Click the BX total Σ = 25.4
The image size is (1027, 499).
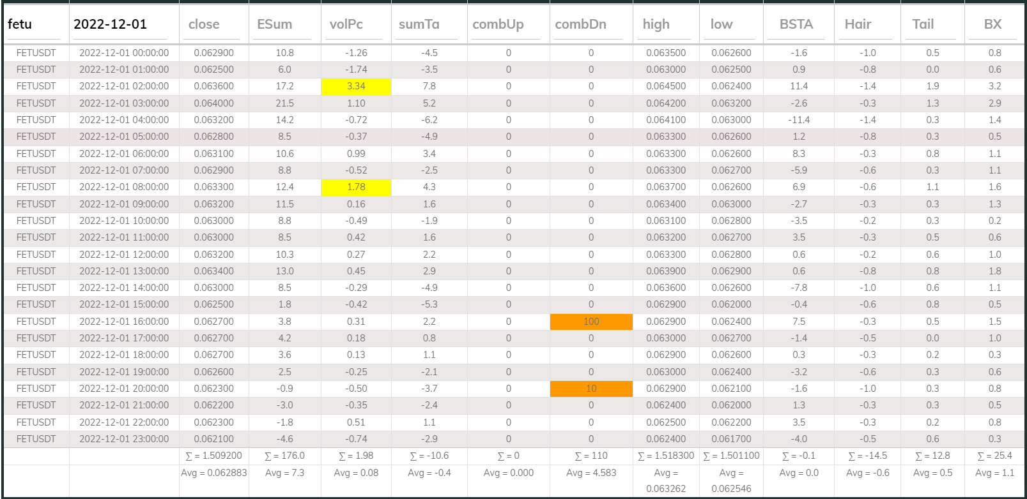pyautogui.click(x=995, y=456)
